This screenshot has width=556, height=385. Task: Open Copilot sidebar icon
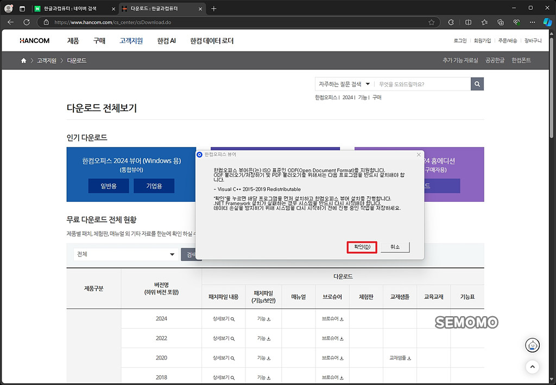click(x=547, y=22)
